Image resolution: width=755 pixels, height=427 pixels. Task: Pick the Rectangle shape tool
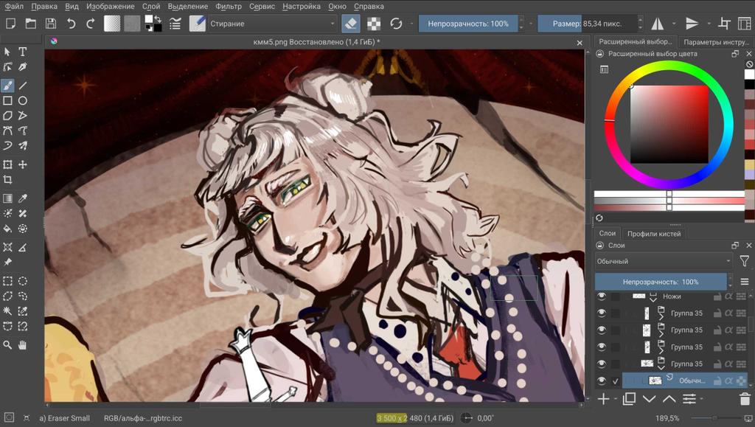7,100
